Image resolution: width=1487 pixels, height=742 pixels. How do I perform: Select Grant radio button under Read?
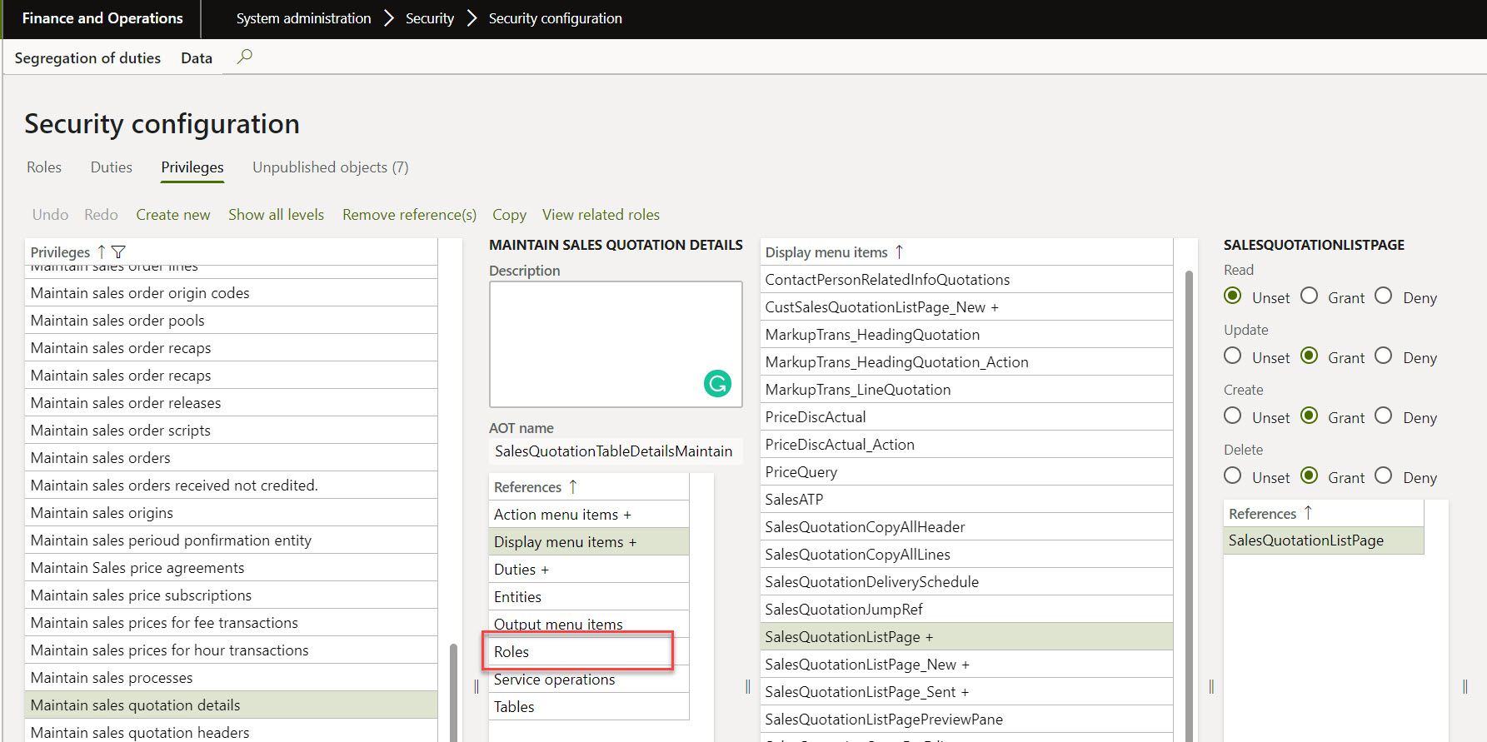1310,296
